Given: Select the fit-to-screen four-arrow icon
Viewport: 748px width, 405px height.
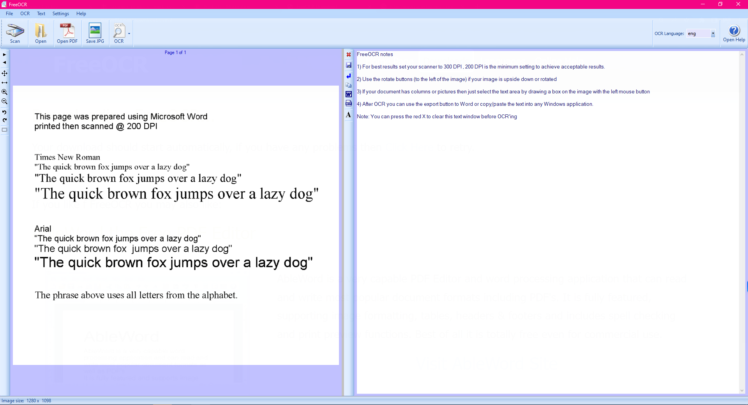Looking at the screenshot, I should 4,73.
